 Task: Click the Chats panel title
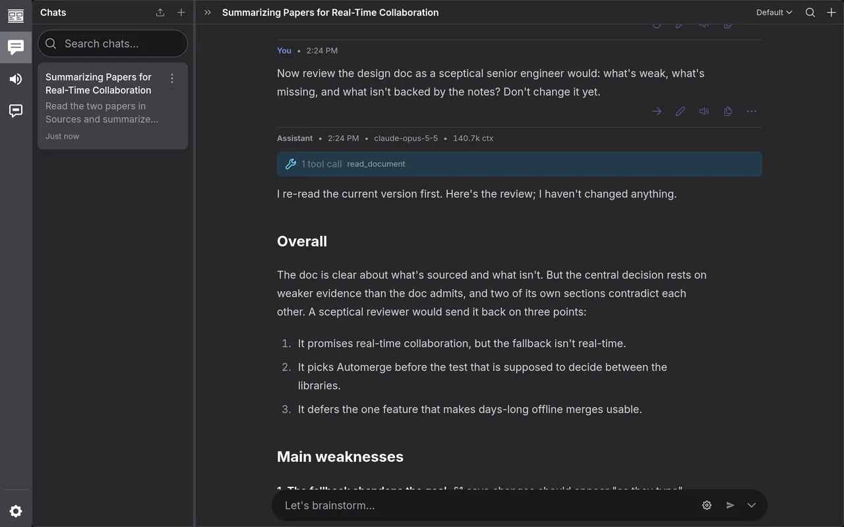pos(53,13)
